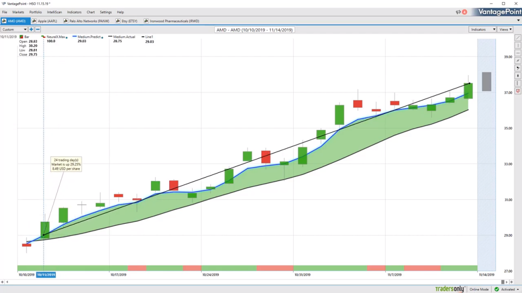Click the highlighted 10/11/2019 date marker

pyautogui.click(x=46, y=275)
